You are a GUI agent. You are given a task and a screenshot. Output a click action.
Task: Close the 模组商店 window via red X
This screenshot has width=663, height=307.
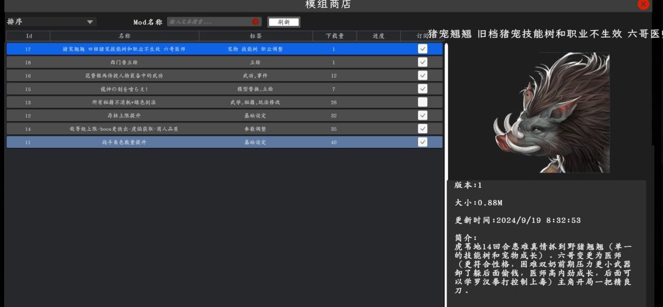click(x=643, y=4)
